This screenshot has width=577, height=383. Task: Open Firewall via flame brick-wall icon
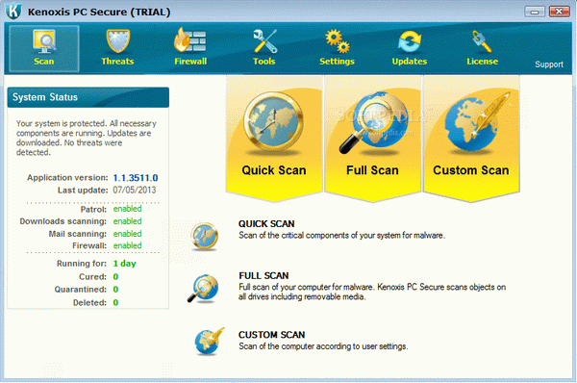pyautogui.click(x=189, y=40)
